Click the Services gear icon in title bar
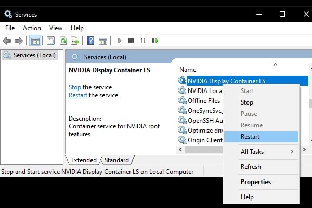The width and height of the screenshot is (312, 208). [x=8, y=14]
